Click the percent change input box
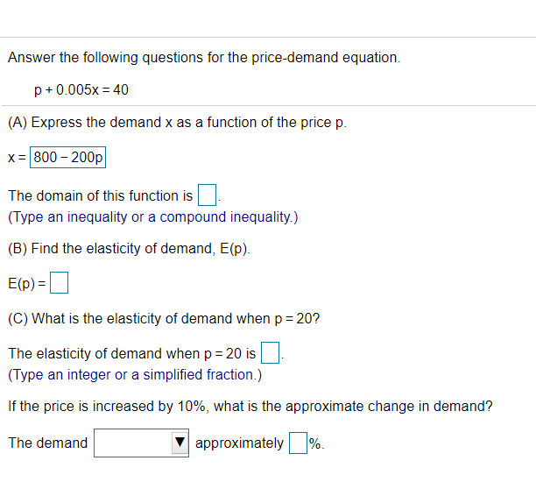The image size is (536, 482). [298, 443]
